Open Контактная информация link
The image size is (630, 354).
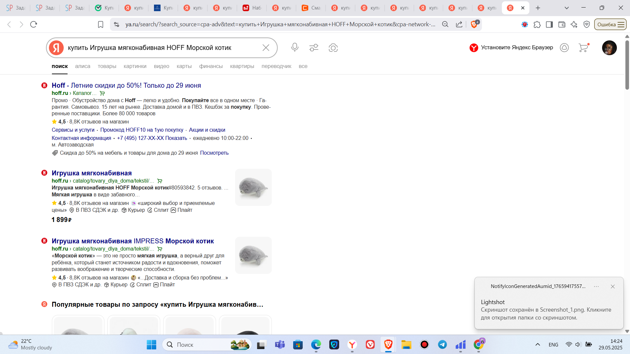click(81, 138)
